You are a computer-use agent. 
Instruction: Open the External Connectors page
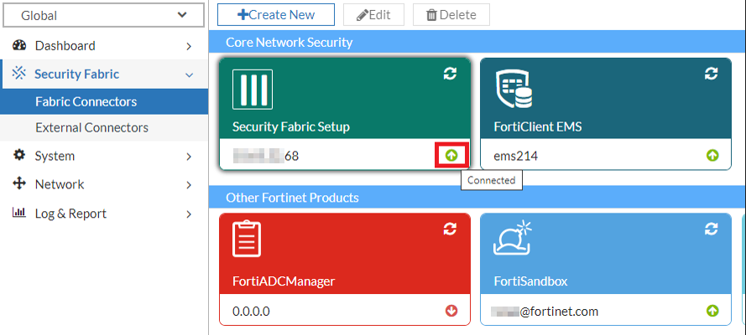[x=91, y=128]
